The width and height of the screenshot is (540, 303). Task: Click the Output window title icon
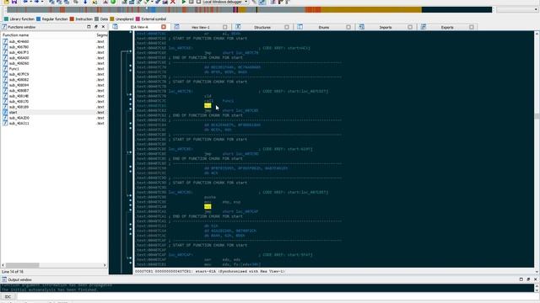[4, 279]
